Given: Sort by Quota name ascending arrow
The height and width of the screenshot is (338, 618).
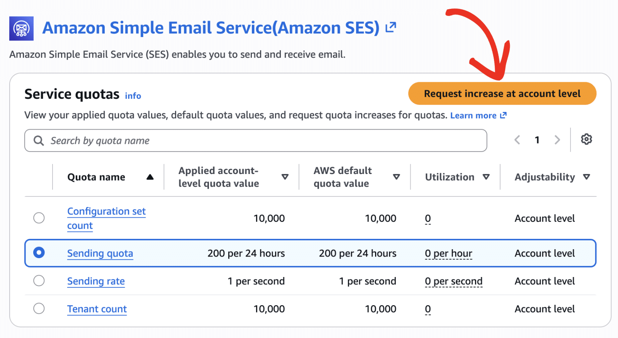Looking at the screenshot, I should click(150, 177).
